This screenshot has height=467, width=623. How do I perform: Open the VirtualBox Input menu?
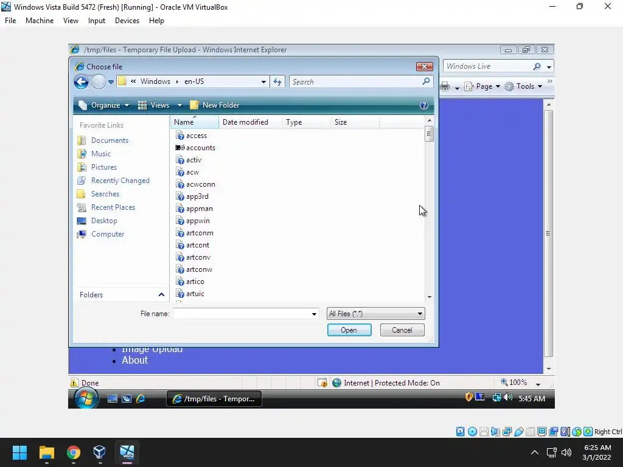[97, 21]
